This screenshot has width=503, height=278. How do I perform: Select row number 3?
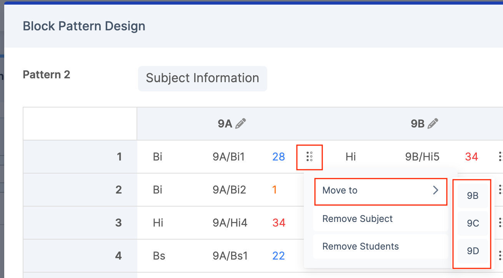(x=119, y=223)
